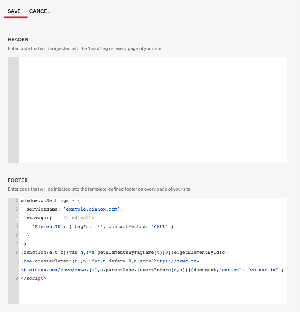Click line number 9 in footer gutter
Viewport: 300px width, 312px height.
coord(17,278)
